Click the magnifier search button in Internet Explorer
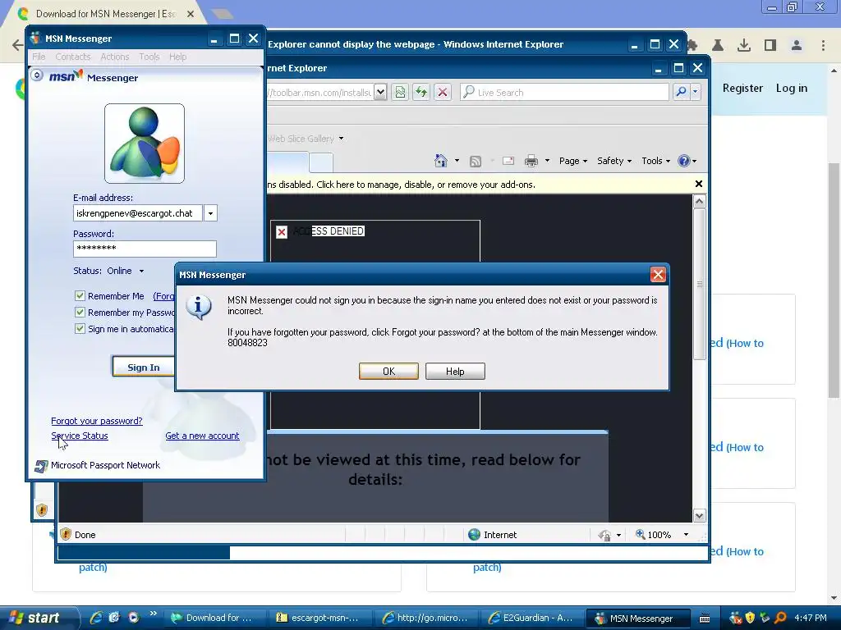841x630 pixels. (681, 92)
